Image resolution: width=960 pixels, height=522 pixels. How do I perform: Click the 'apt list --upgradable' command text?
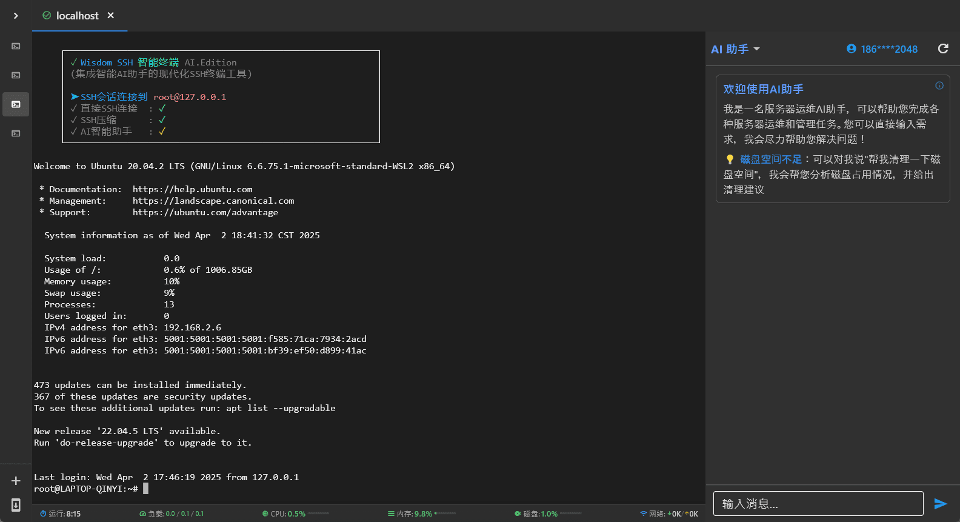point(281,408)
